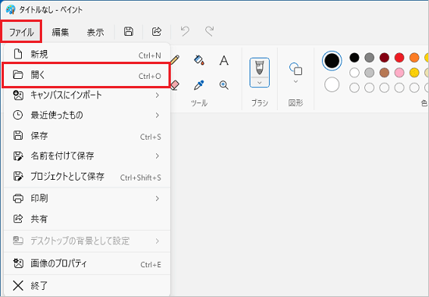429x297 pixels.
Task: Select the pencil tool
Action: pyautogui.click(x=175, y=59)
